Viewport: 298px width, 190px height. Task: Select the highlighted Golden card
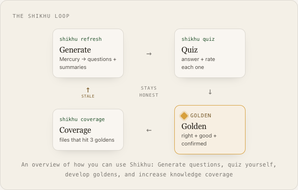click(210, 129)
